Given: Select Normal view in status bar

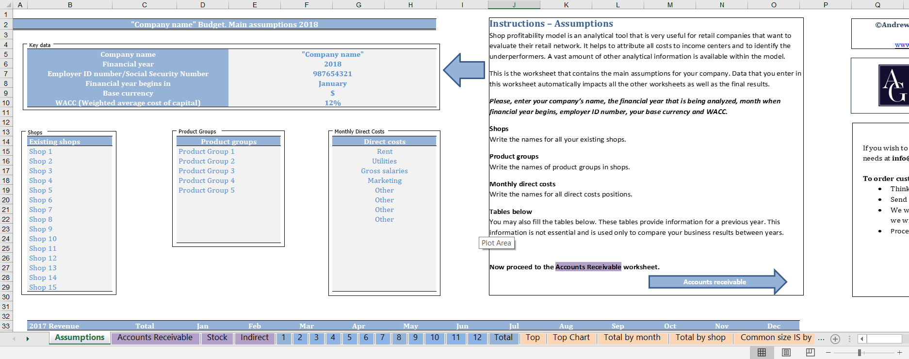Looking at the screenshot, I should click(762, 353).
